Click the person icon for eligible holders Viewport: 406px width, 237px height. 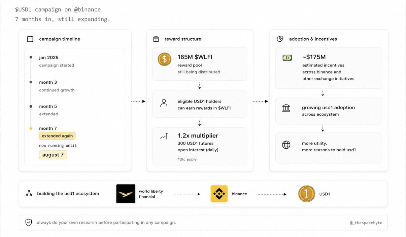[164, 103]
